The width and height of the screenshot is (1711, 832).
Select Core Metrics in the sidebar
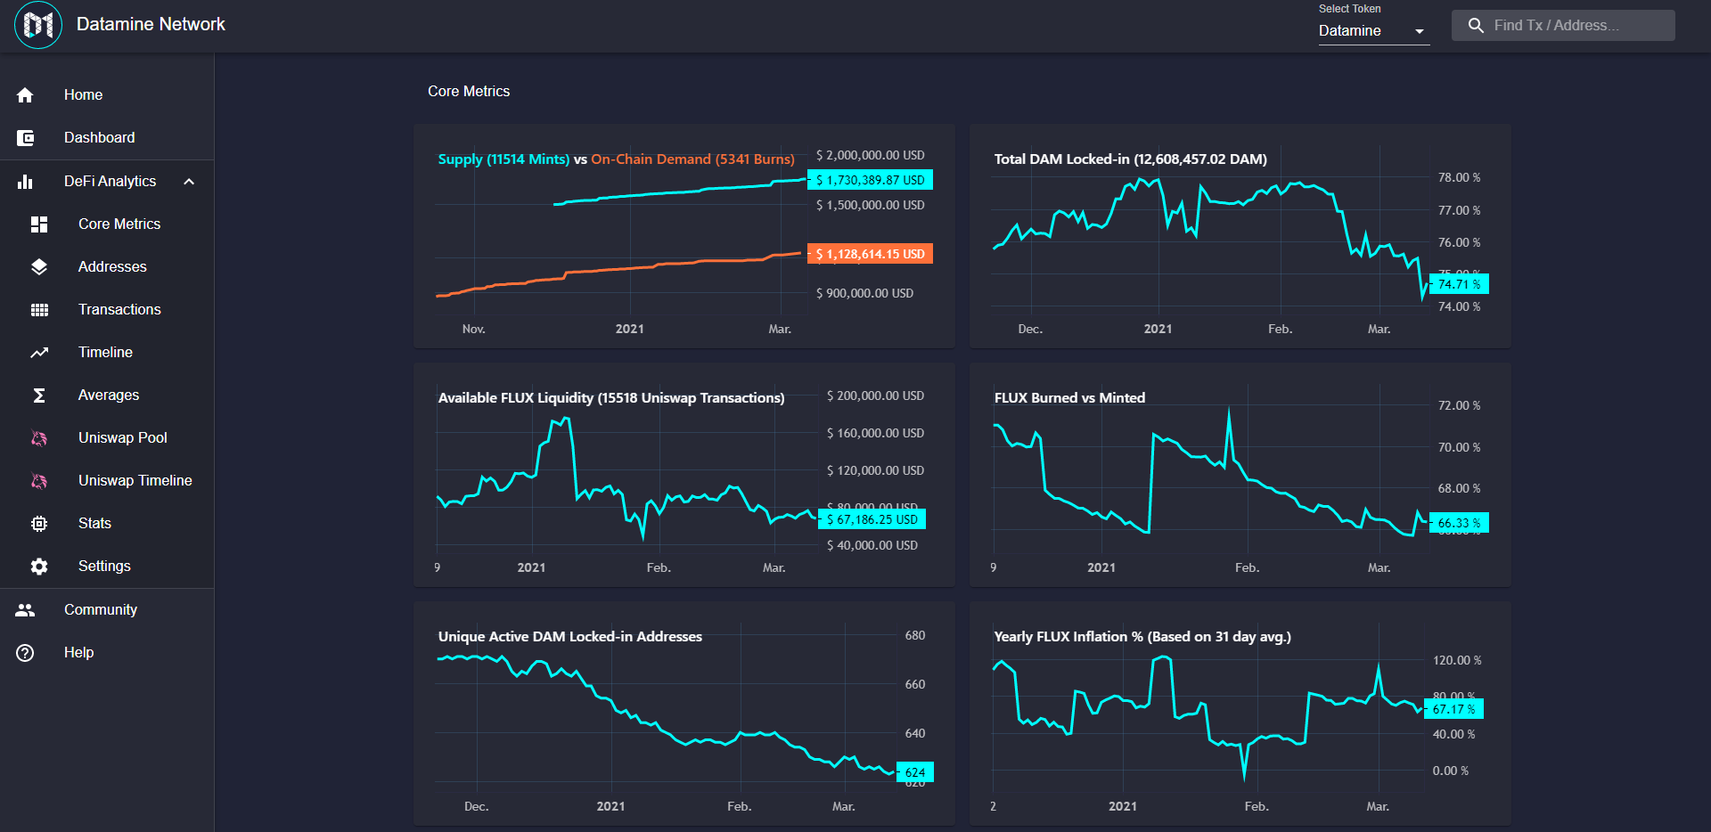pos(107,224)
